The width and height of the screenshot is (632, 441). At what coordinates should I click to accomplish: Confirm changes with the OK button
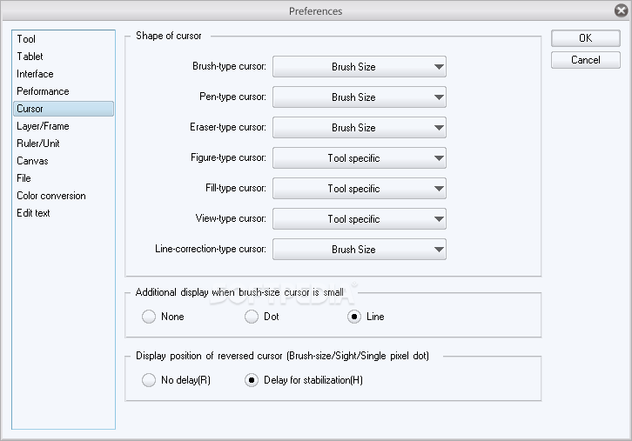tap(585, 38)
